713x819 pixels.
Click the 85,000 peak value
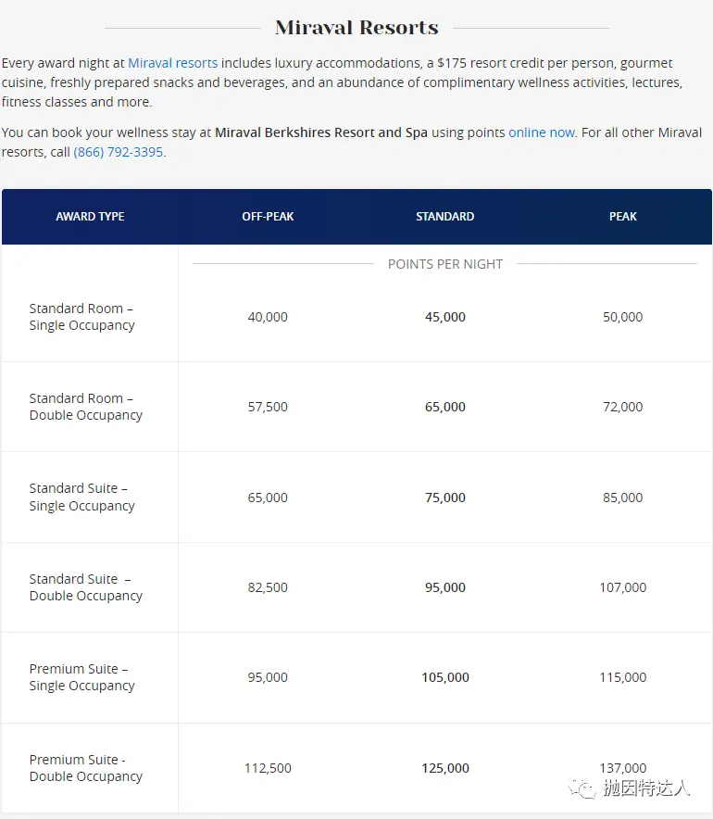622,498
